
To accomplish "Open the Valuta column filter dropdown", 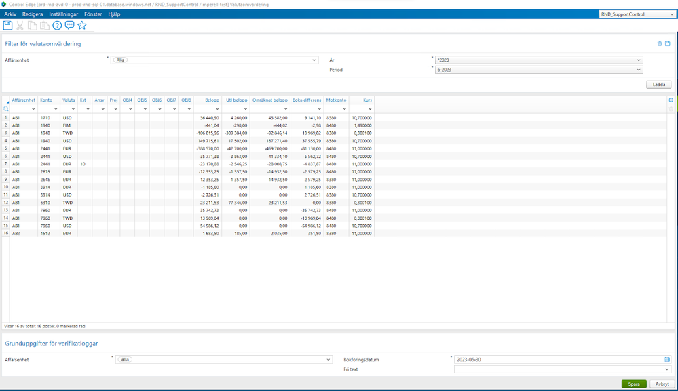I will tap(73, 109).
